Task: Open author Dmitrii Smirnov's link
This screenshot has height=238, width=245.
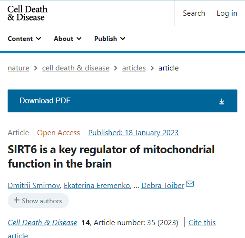Action: pos(34,185)
